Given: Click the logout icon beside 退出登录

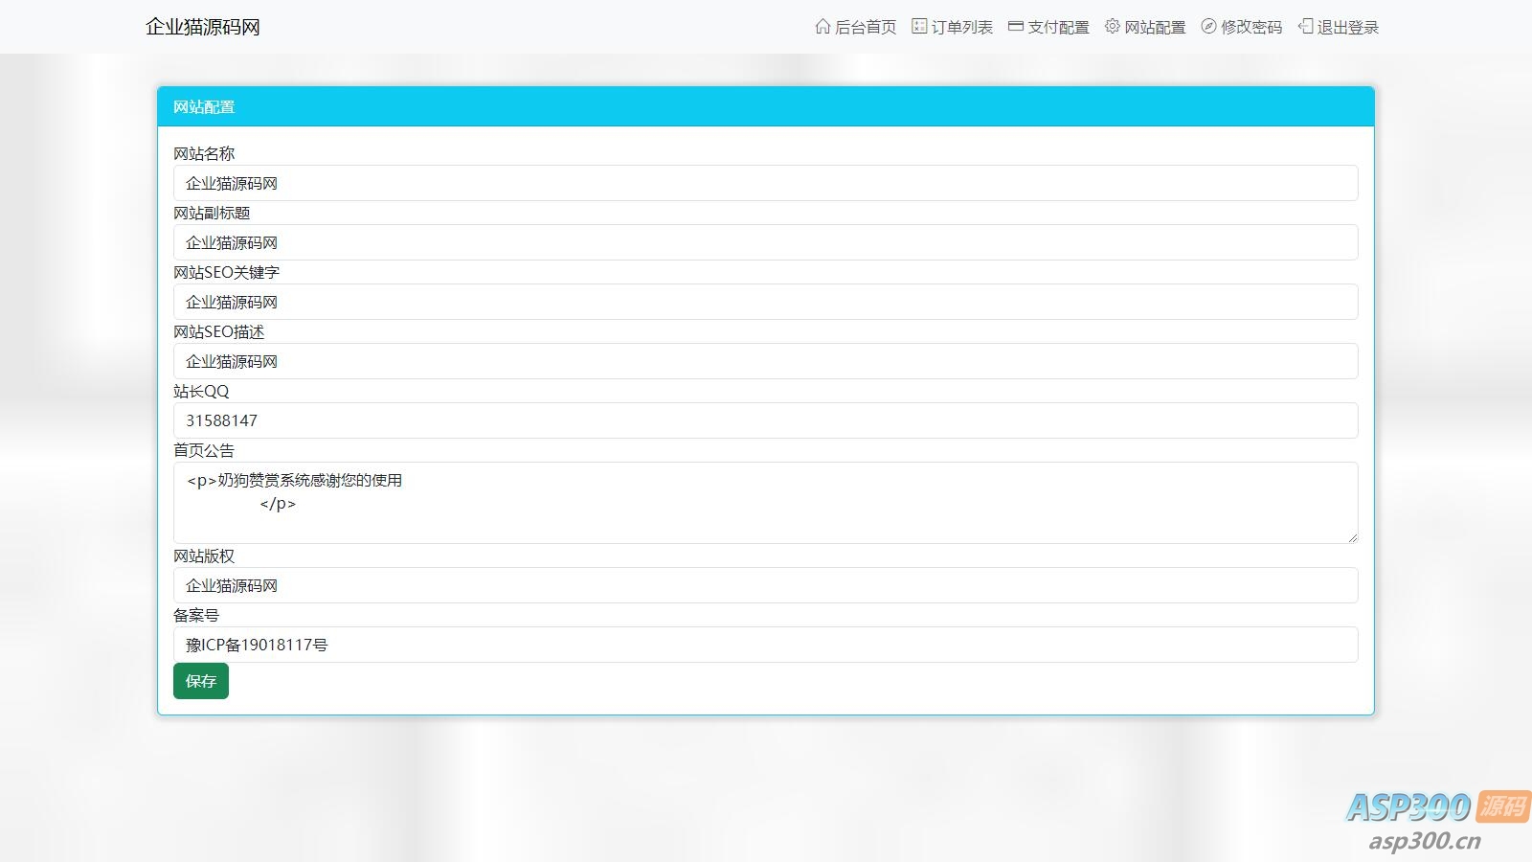Looking at the screenshot, I should click(x=1305, y=27).
